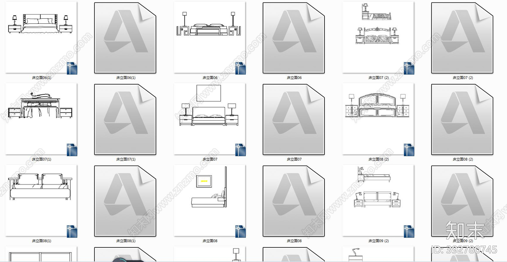Click the 床立面06 filename under the Autodesk icon
Viewport: 507px width, 262px height.
click(x=294, y=78)
